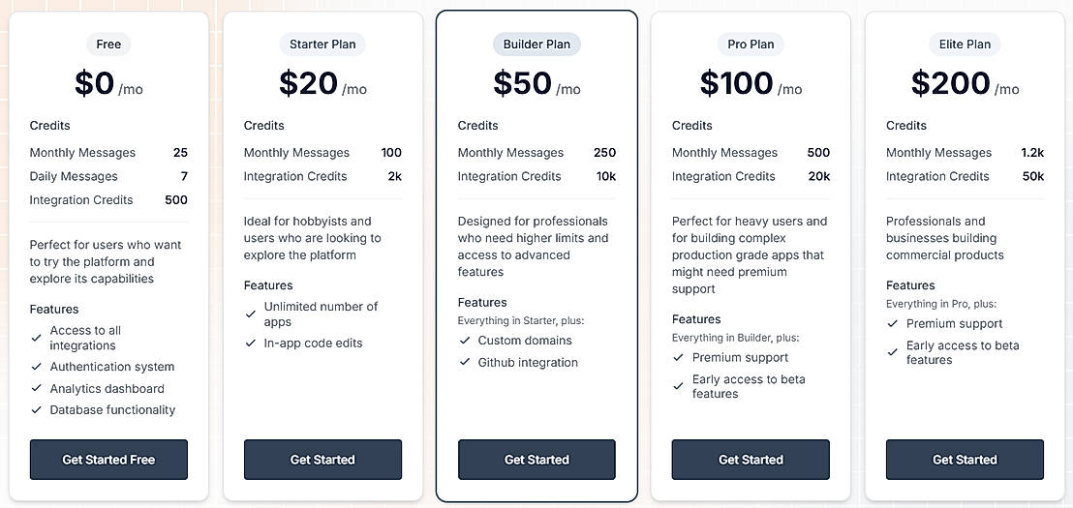This screenshot has height=508, width=1073.
Task: Select the Elite Plan badge
Action: point(965,45)
